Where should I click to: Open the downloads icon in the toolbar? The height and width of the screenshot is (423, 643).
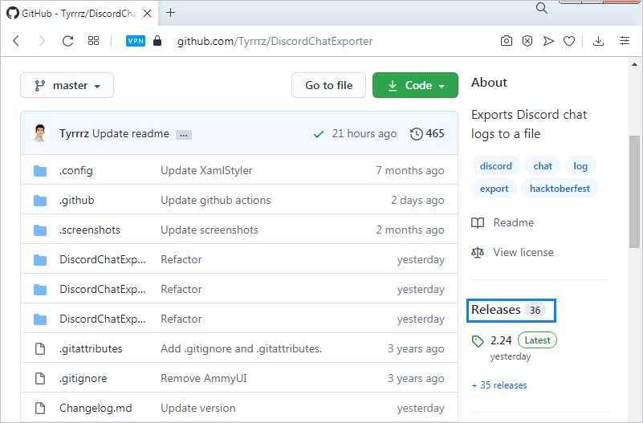point(599,41)
